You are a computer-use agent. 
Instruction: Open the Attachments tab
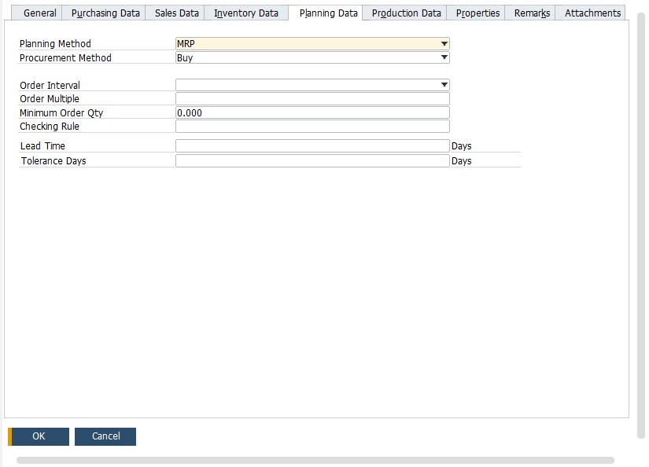coord(591,13)
